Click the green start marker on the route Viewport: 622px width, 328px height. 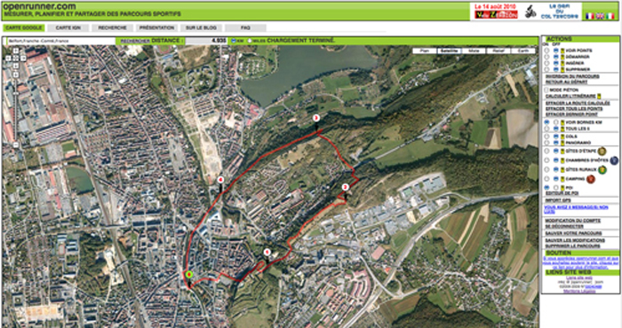(189, 274)
